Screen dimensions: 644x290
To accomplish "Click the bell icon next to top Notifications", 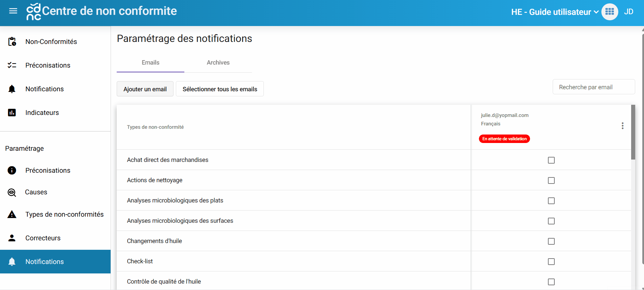I will tap(12, 89).
